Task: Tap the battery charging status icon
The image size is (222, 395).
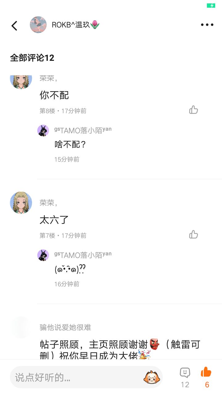Action: [x=211, y=6]
